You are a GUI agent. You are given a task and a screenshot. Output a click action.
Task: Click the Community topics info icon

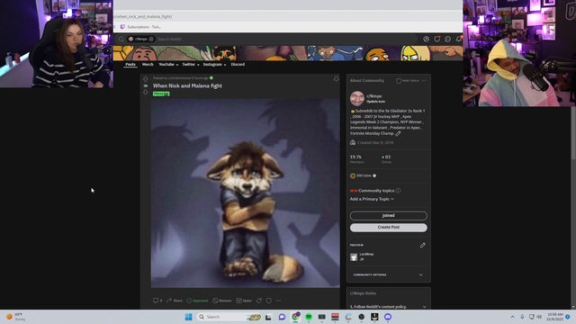pyautogui.click(x=398, y=191)
